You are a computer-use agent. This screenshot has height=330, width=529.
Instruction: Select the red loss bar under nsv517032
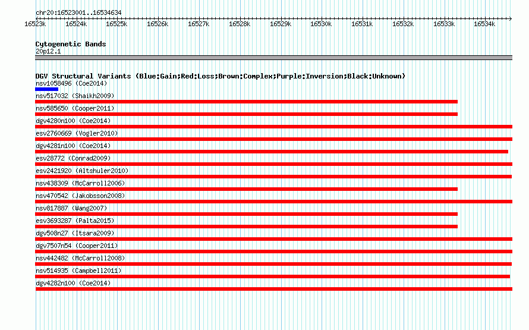[x=246, y=102]
